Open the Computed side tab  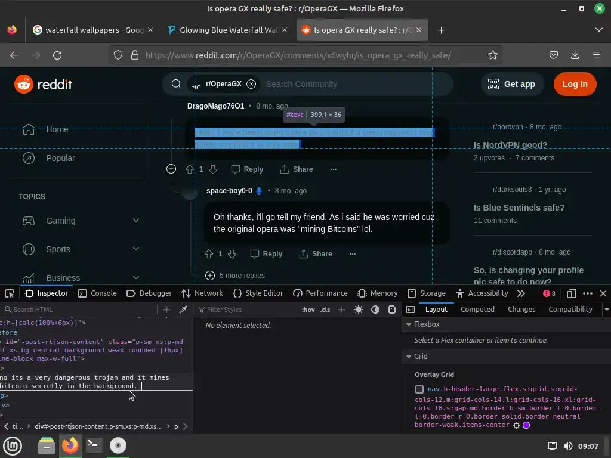click(477, 310)
